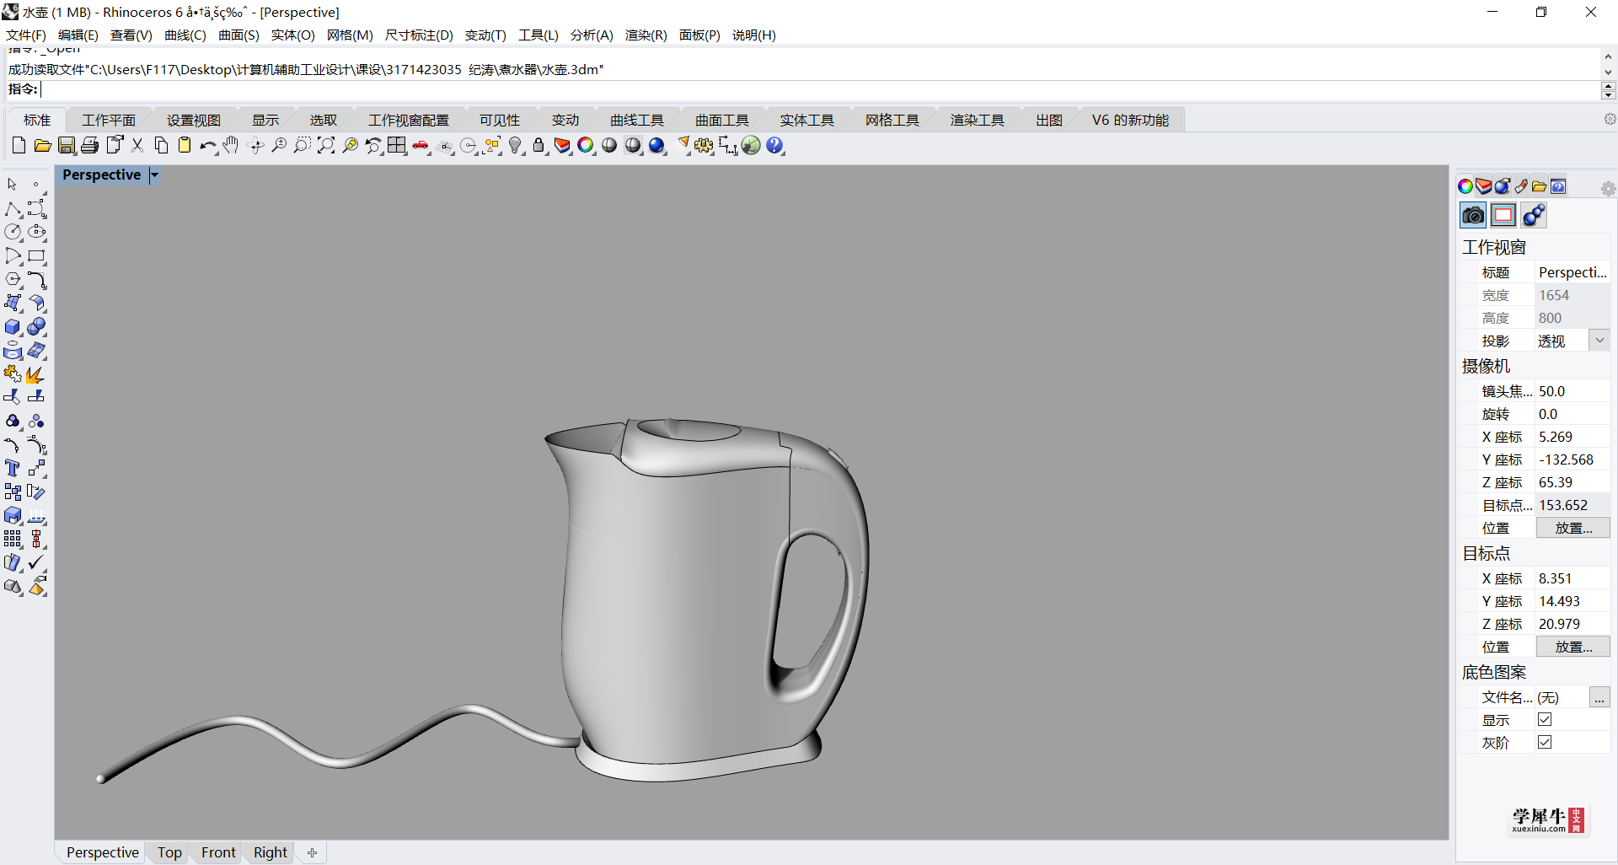Screen dimensions: 1618x865
Task: Open the 曲面(S) menu
Action: point(238,35)
